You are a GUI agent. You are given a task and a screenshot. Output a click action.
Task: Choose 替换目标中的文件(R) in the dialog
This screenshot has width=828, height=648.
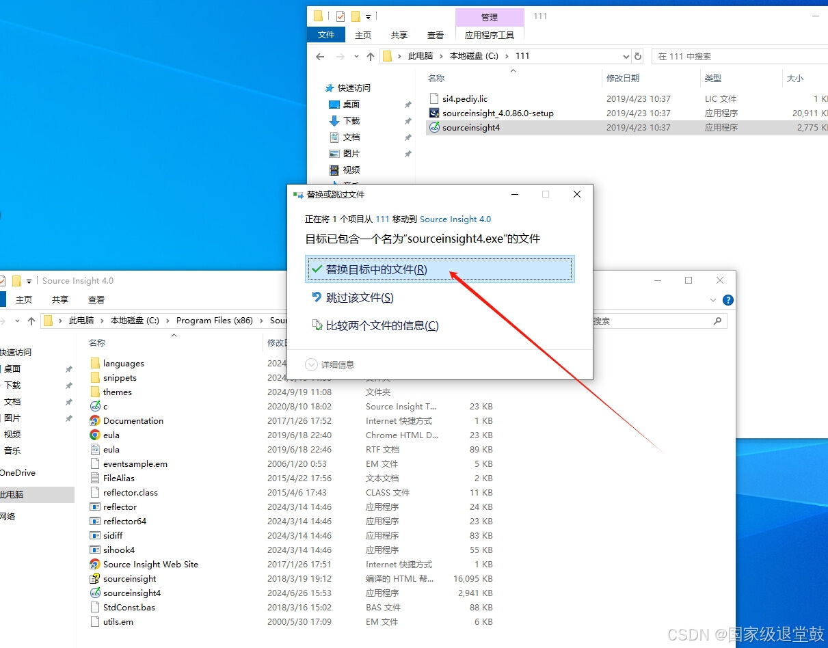pyautogui.click(x=440, y=269)
